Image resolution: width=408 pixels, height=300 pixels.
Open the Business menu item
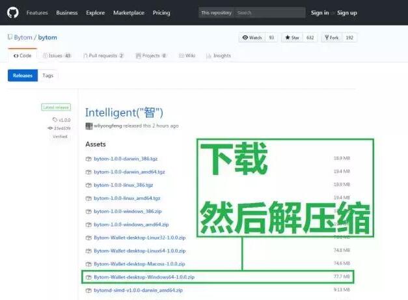point(67,13)
